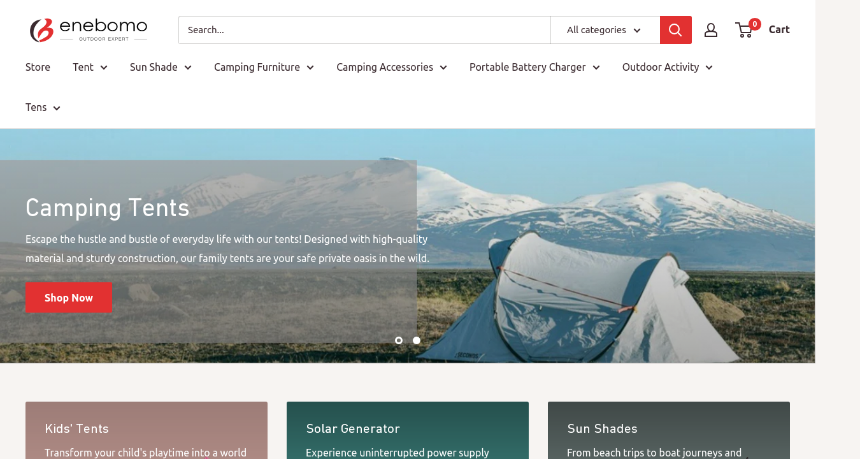Image resolution: width=860 pixels, height=459 pixels.
Task: Focus the Search input field
Action: click(x=364, y=30)
